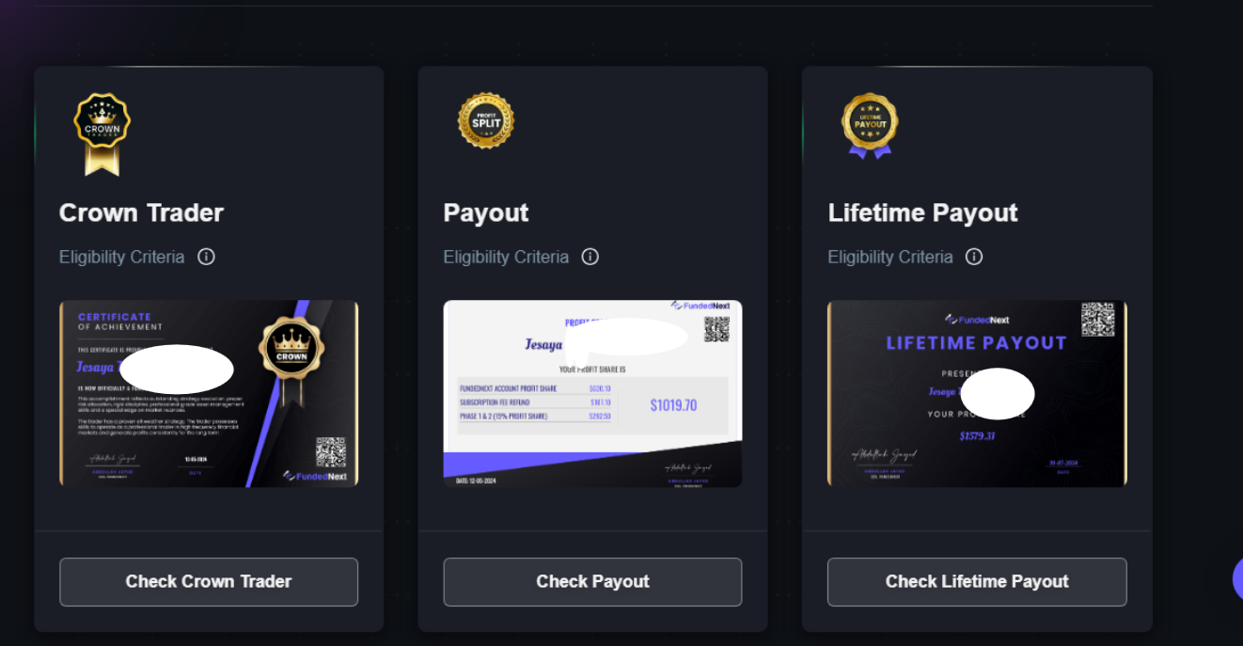This screenshot has height=646, width=1243.
Task: Click QR code on Crown Trader certificate
Action: (331, 452)
